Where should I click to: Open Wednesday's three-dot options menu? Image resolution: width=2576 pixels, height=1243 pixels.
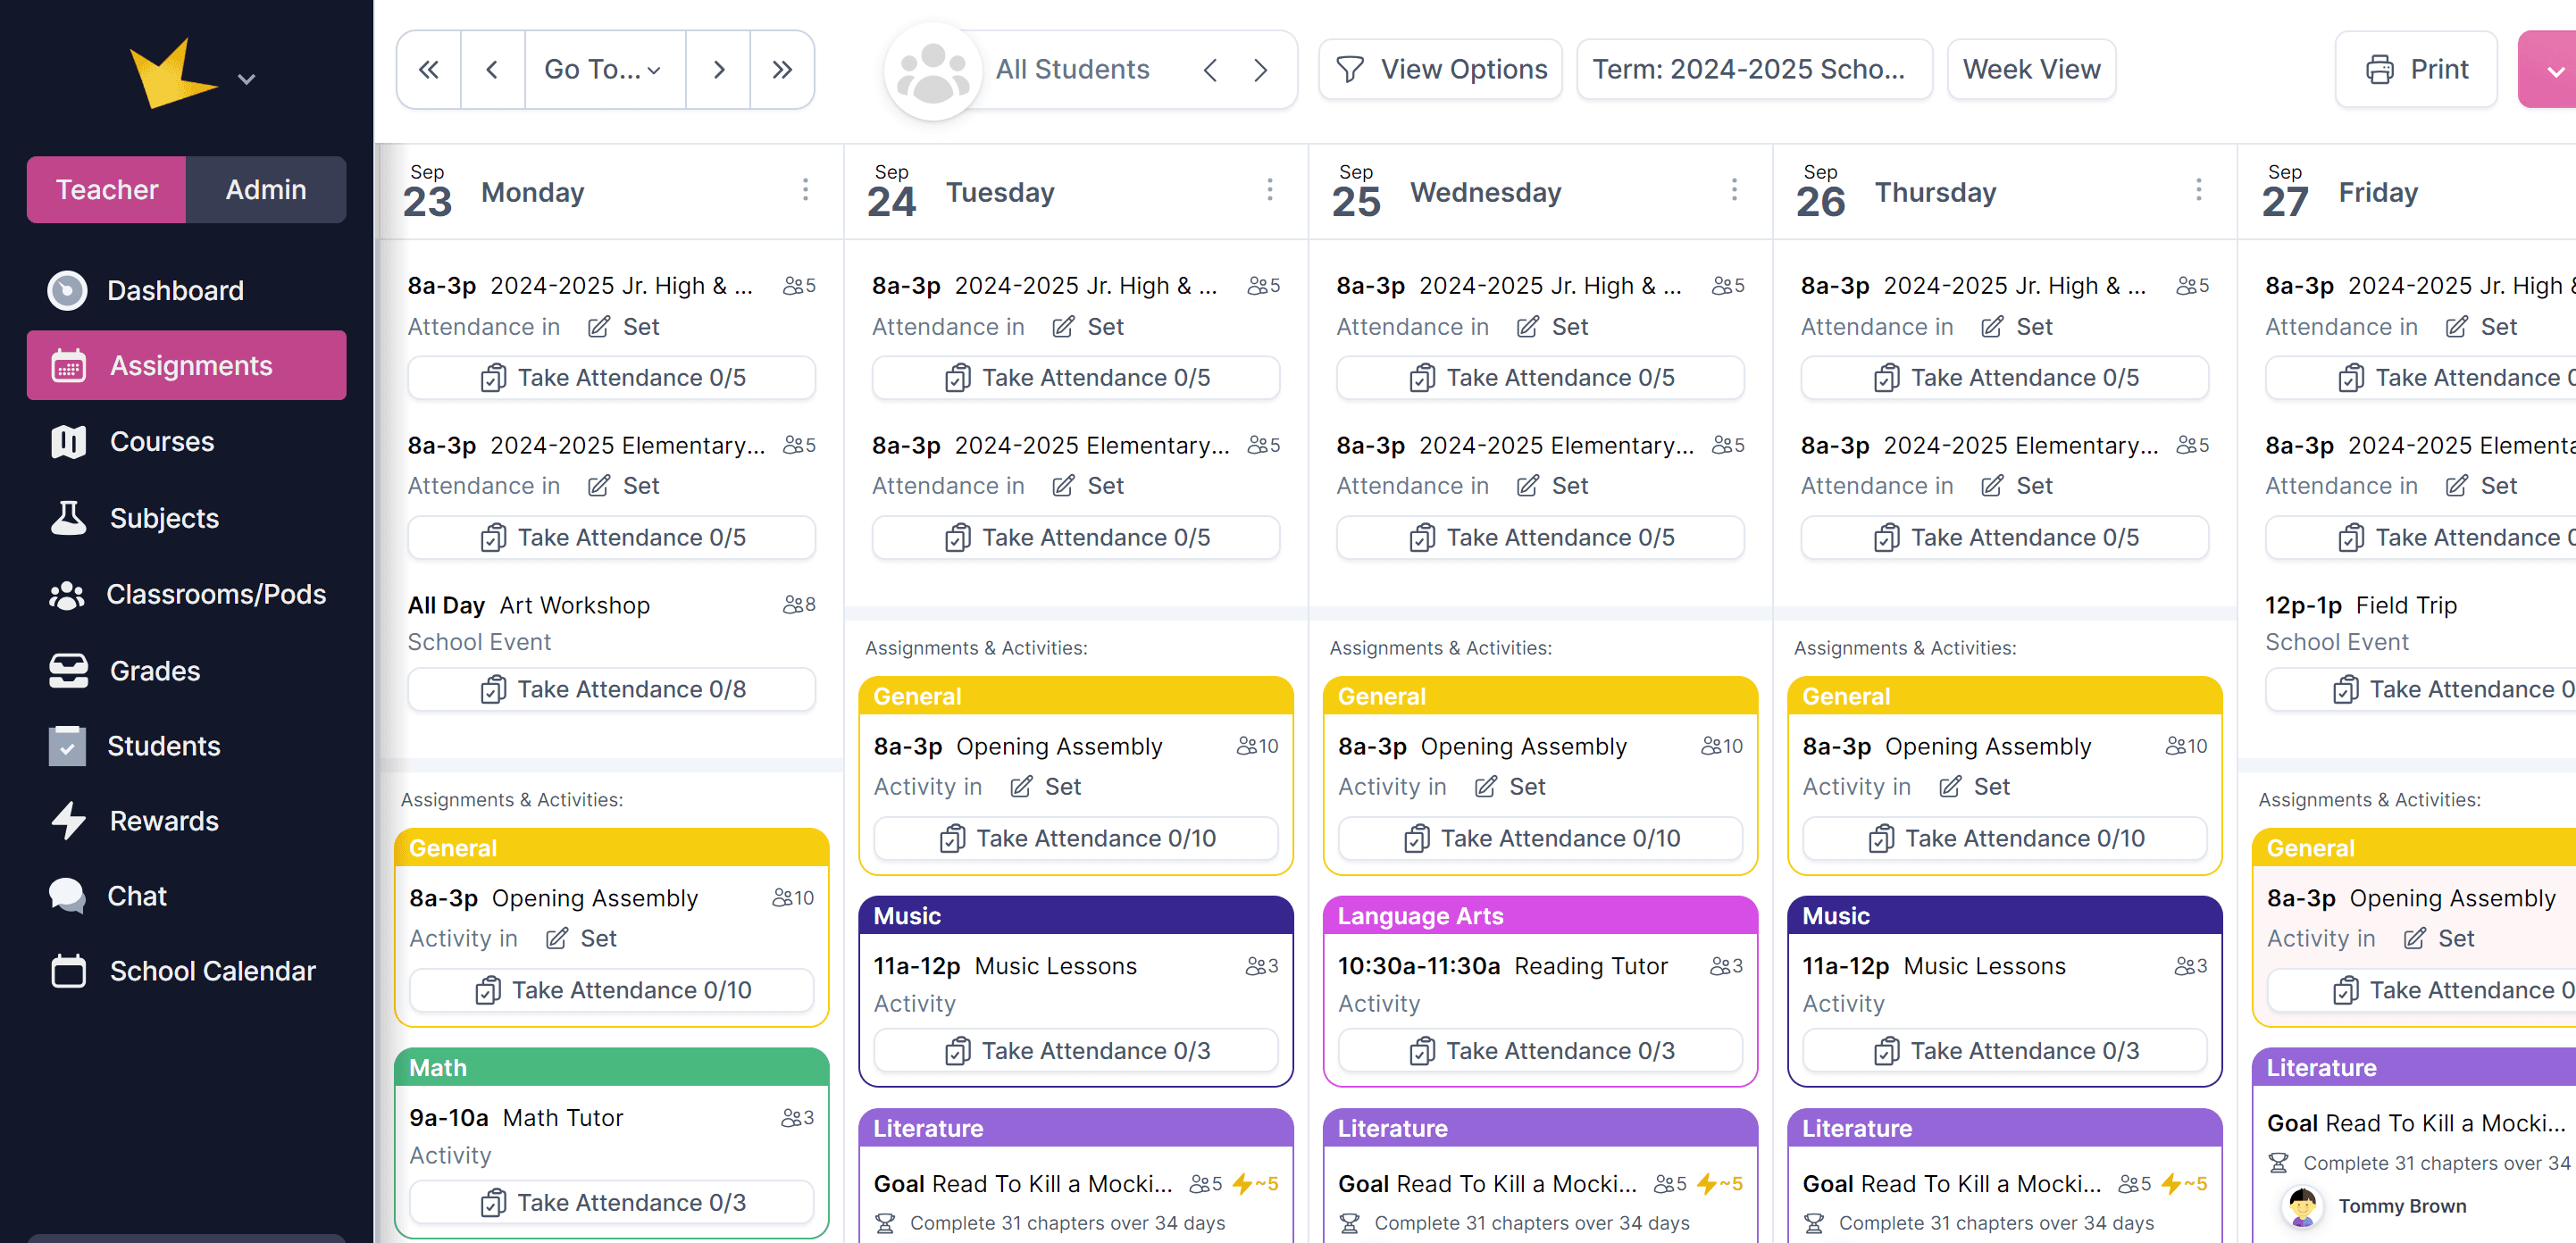(1734, 190)
